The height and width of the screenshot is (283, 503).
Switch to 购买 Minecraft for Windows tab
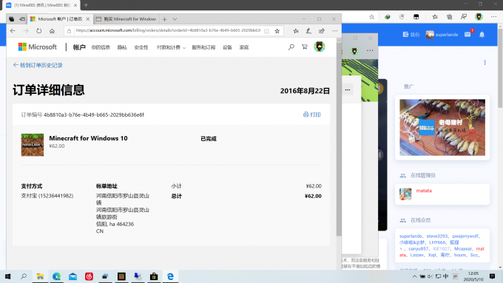click(x=126, y=19)
